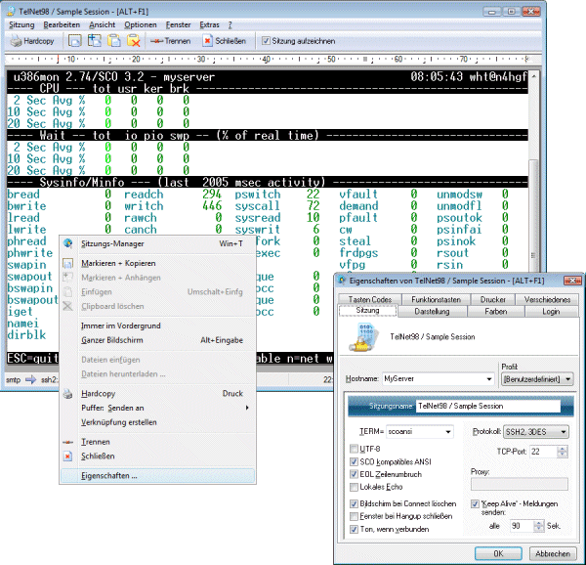
Task: Choose Hardcopy in the context menu
Action: point(157,393)
